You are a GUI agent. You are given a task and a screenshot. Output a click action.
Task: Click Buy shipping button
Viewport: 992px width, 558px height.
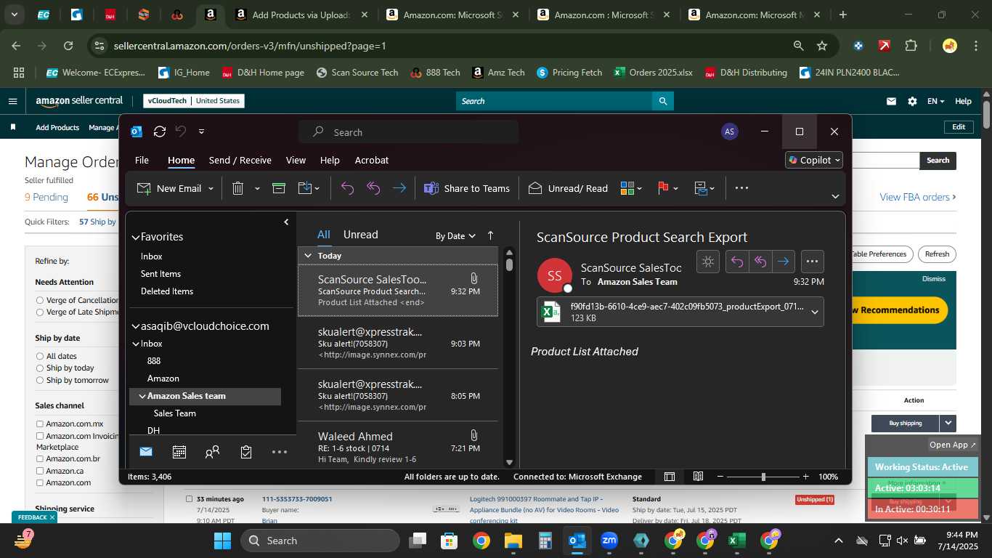(906, 423)
